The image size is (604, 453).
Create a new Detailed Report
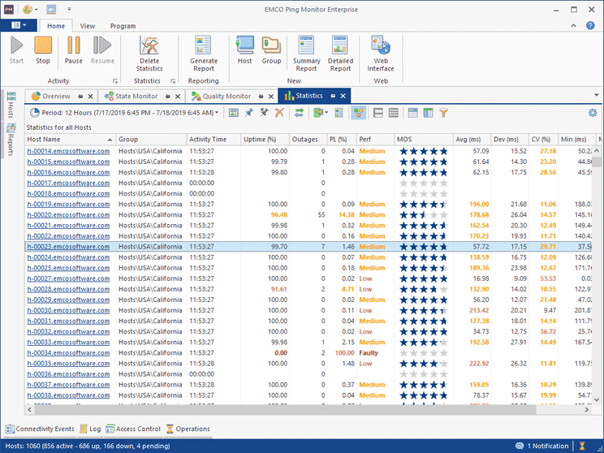(340, 54)
